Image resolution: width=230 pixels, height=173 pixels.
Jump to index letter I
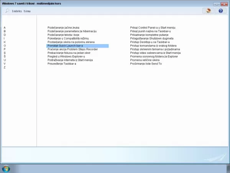click(4, 38)
